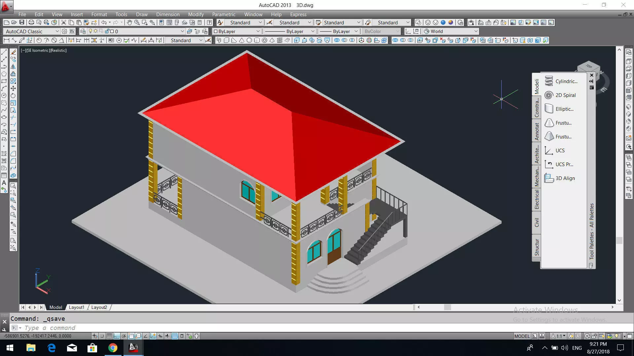Toggle Ortho Mode in status bar
634x356 pixels.
(117, 336)
